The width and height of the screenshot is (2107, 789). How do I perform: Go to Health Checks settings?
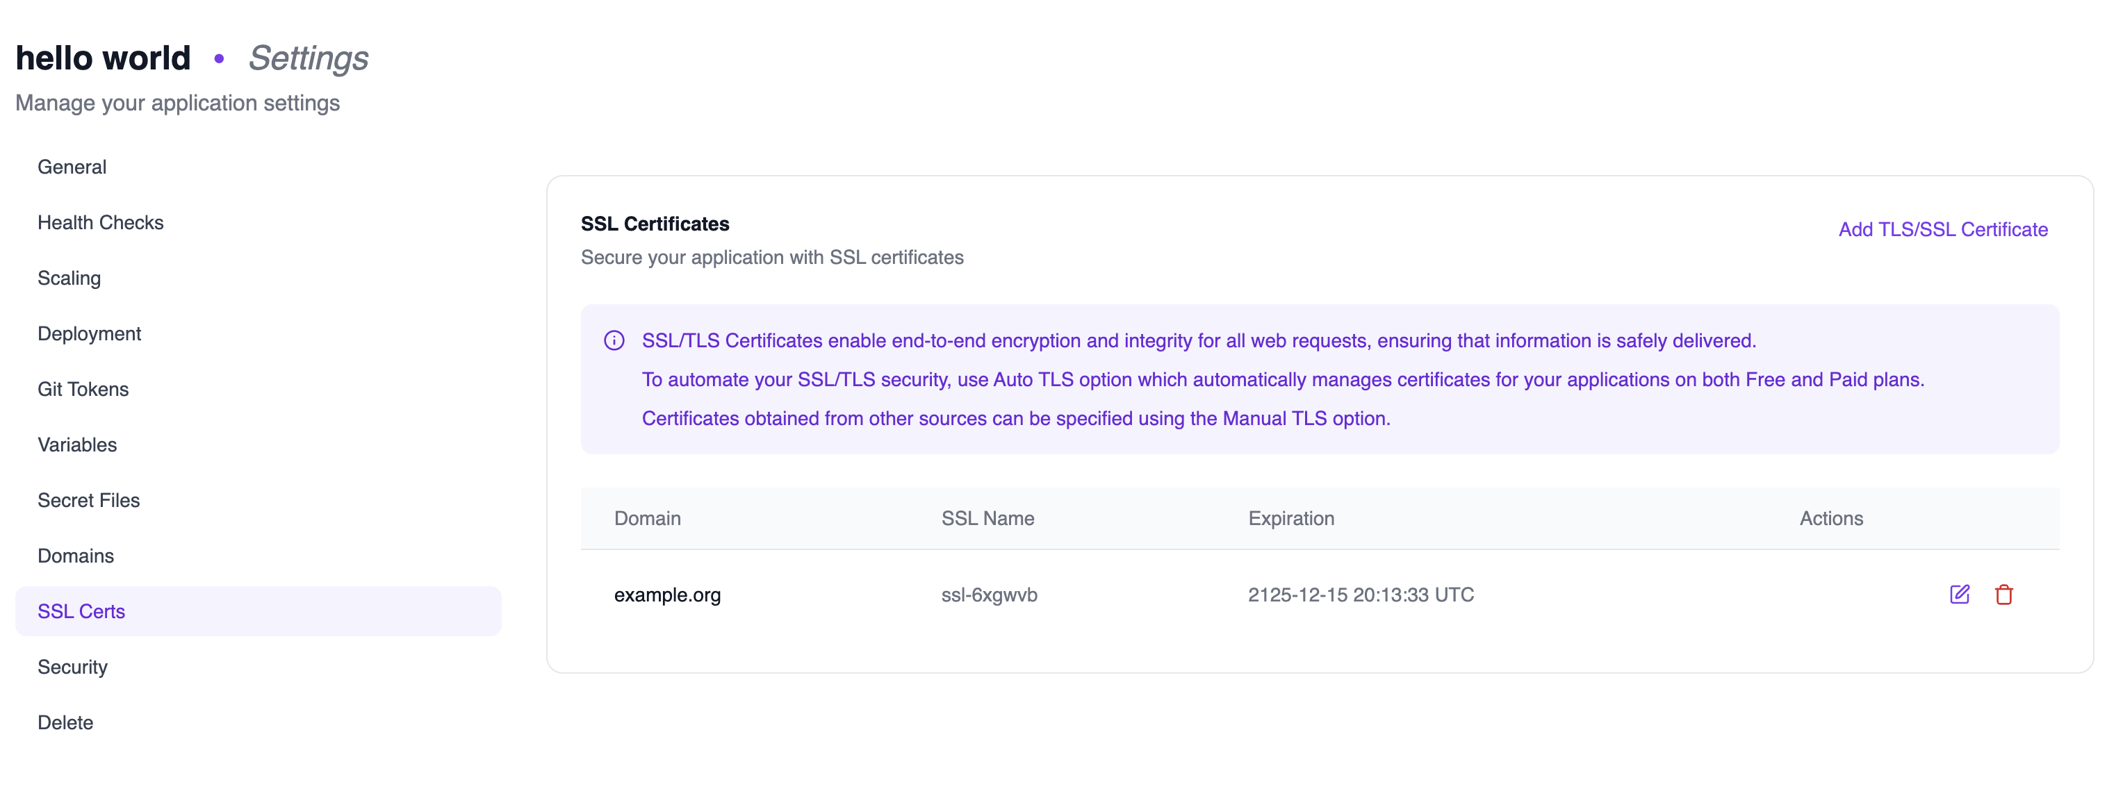pos(101,222)
